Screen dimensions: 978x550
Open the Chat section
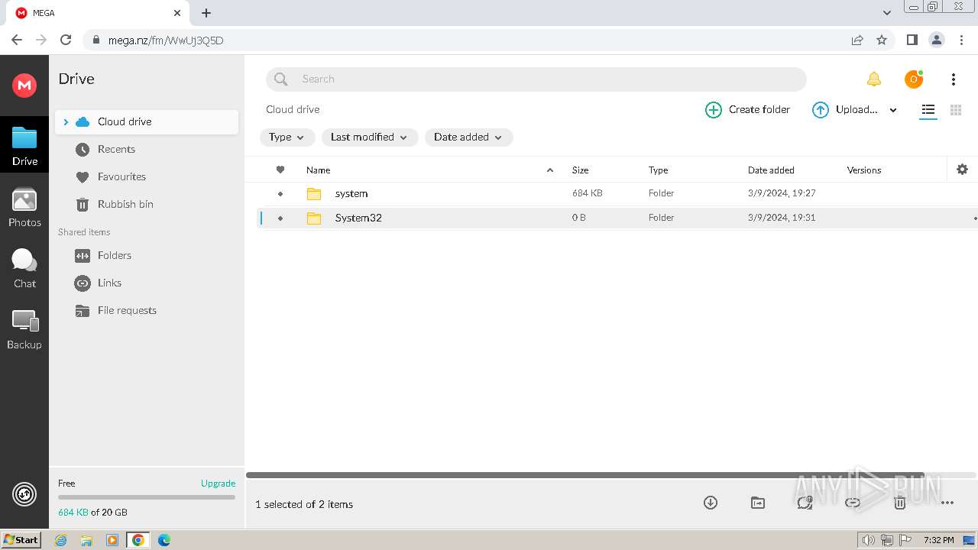[24, 268]
